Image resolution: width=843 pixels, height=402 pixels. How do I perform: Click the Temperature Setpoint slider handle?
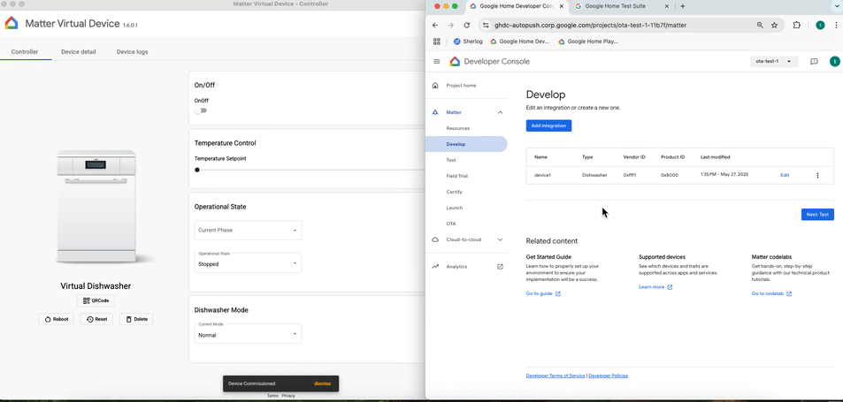[197, 170]
